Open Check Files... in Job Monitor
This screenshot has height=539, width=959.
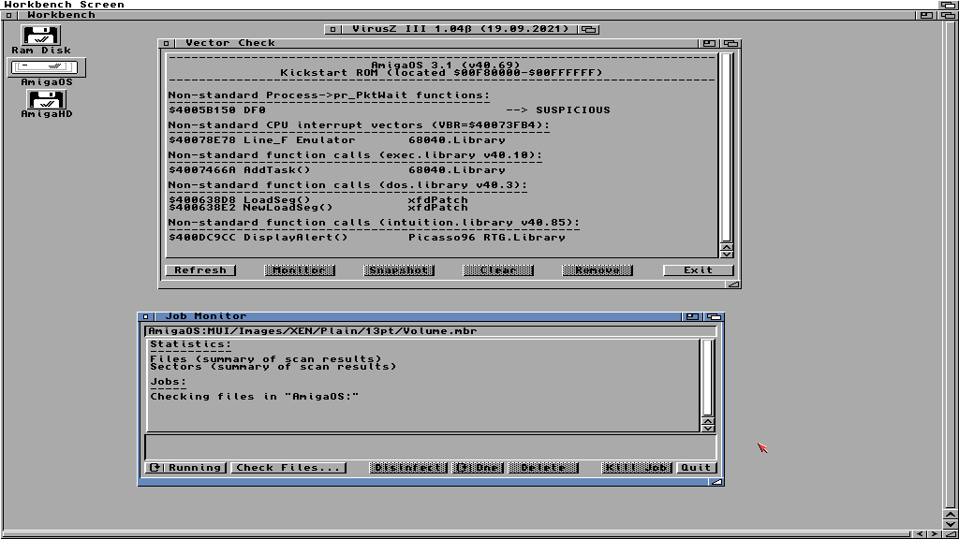[x=288, y=468]
